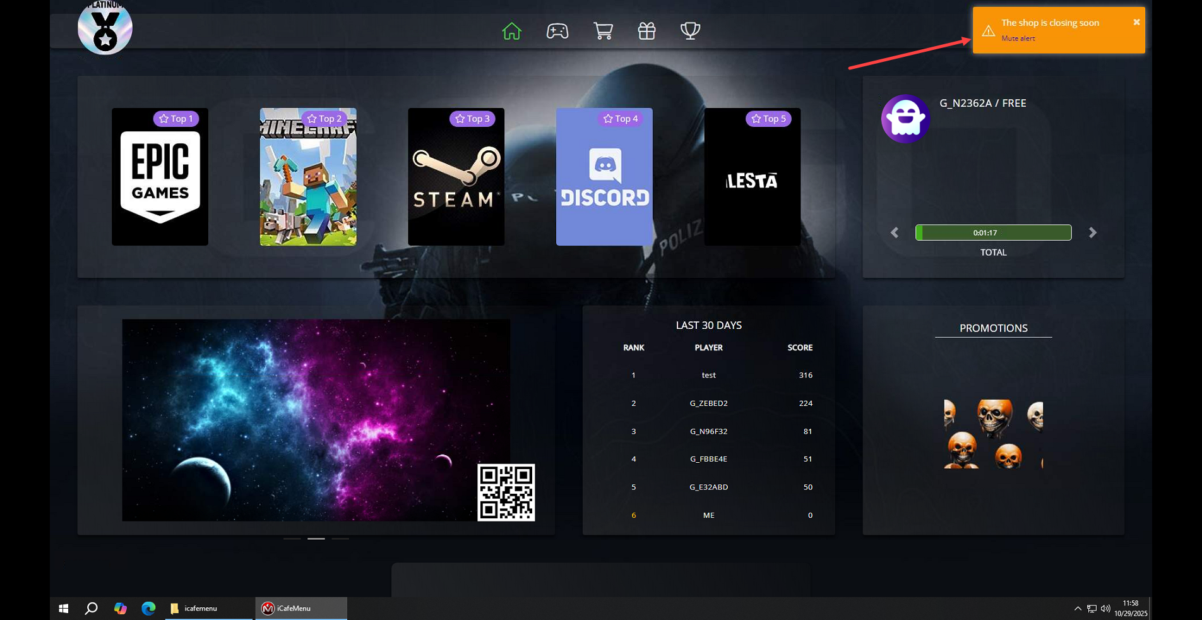Click the RANK column header
This screenshot has height=620, width=1202.
click(633, 348)
